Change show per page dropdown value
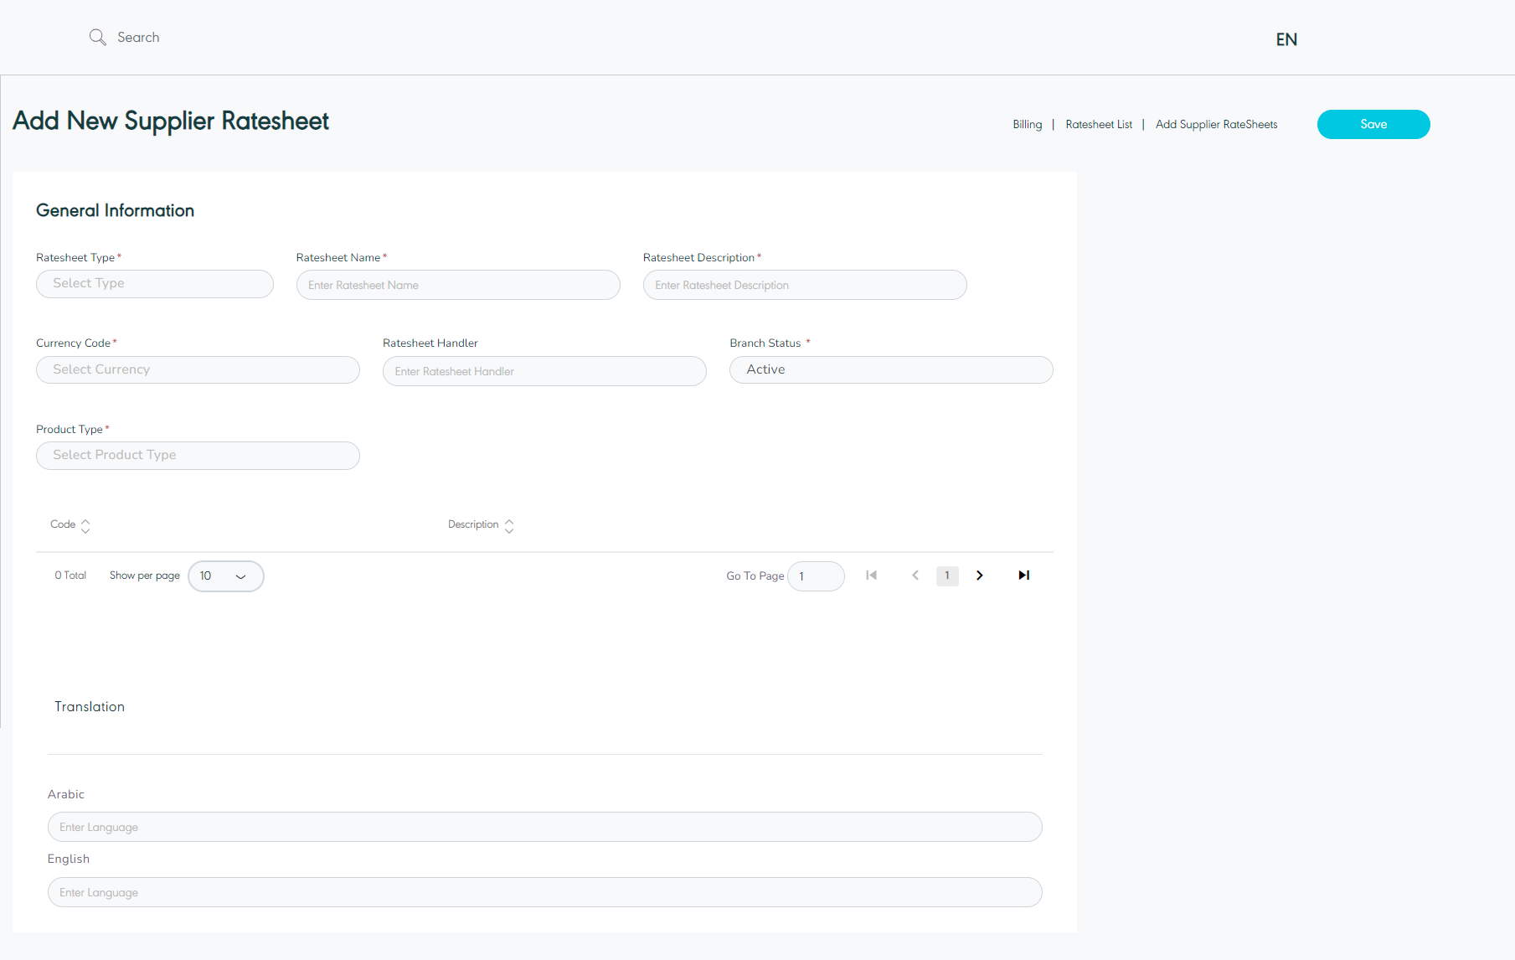 point(225,576)
